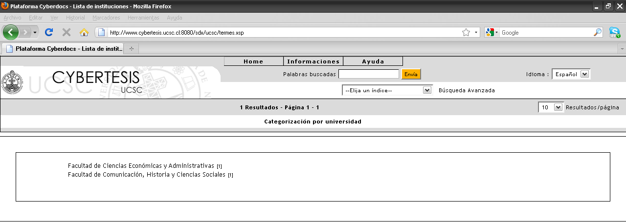Bookmark this page with the star icon
The height and width of the screenshot is (223, 626).
point(466,33)
